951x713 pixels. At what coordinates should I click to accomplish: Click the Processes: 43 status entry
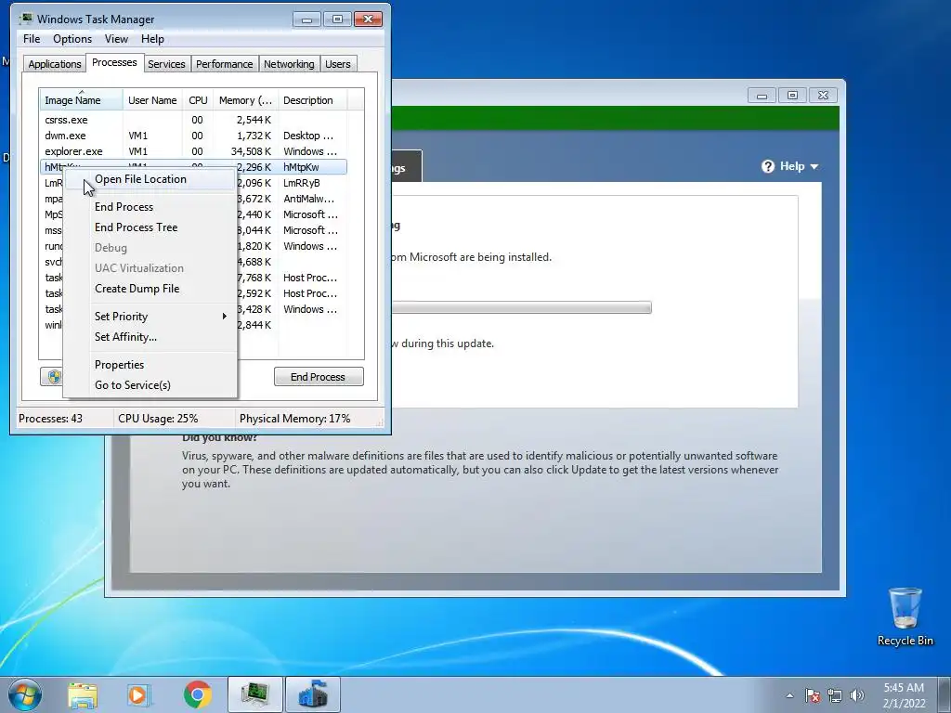[x=50, y=419]
